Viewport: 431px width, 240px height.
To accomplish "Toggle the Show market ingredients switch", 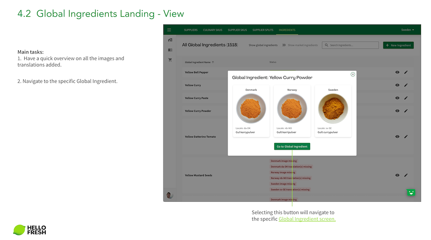I will click(x=284, y=45).
